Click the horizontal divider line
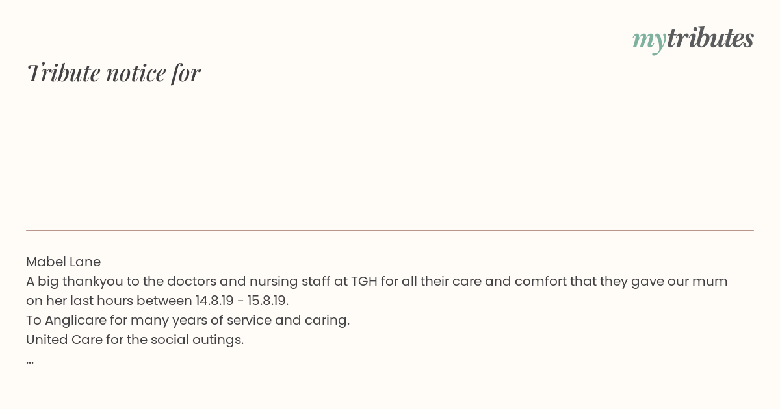 [390, 230]
